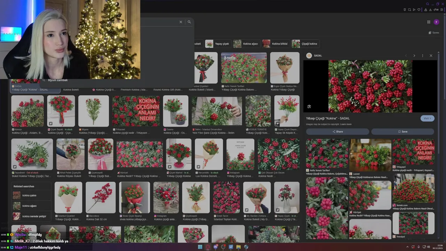This screenshot has height=251, width=446.
Task: Search this image with Google Lens icon
Action: [309, 107]
